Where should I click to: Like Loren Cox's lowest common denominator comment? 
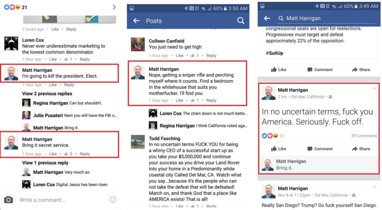(x=53, y=59)
